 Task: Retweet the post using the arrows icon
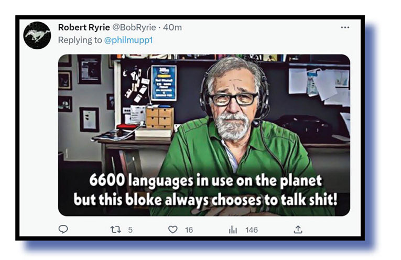click(x=116, y=230)
